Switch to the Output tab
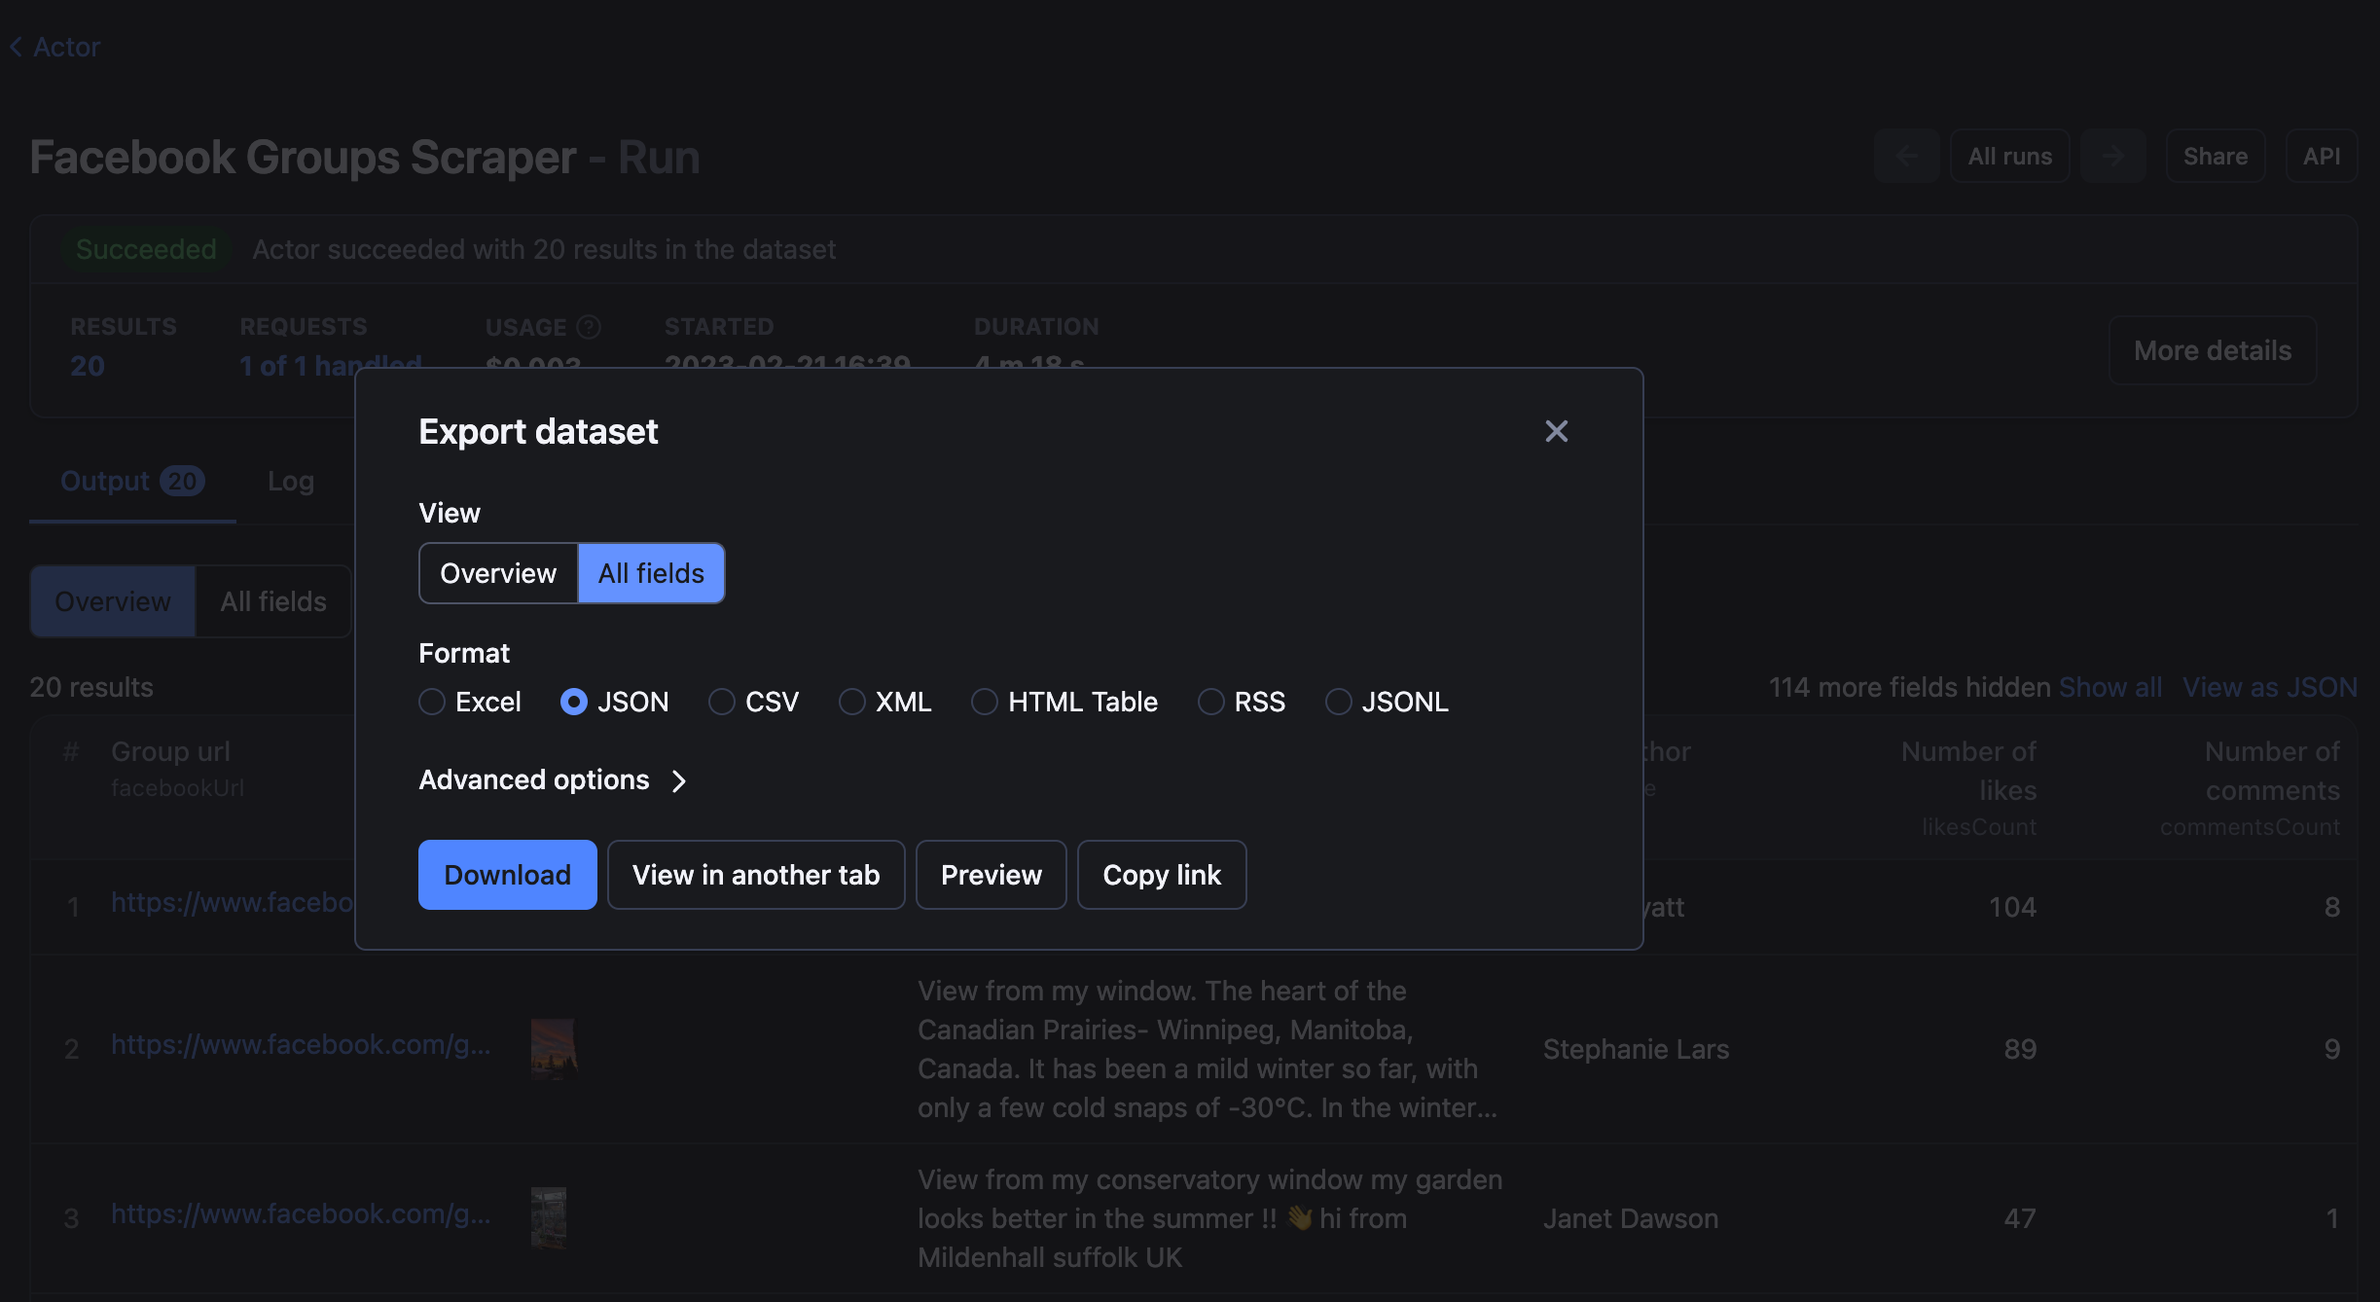2380x1302 pixels. pyautogui.click(x=132, y=481)
